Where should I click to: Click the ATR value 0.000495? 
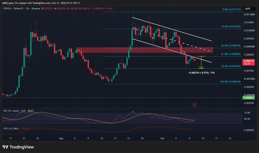[25, 128]
